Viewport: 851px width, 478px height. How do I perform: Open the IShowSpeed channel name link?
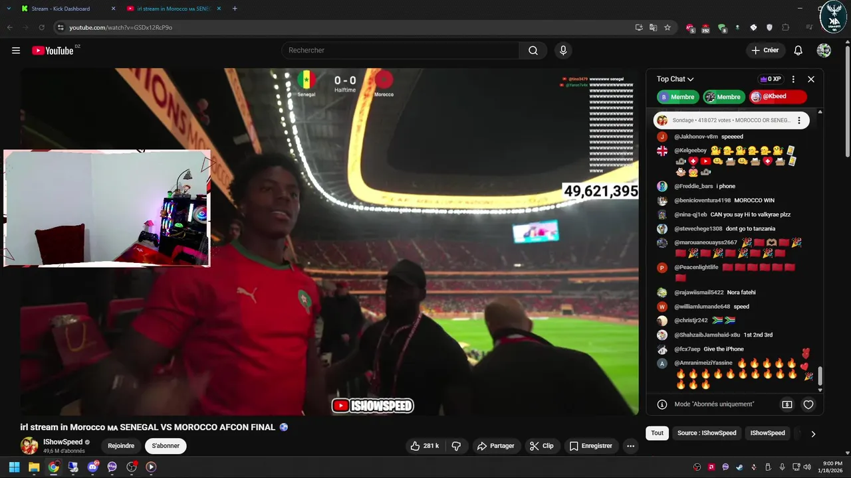tap(62, 442)
